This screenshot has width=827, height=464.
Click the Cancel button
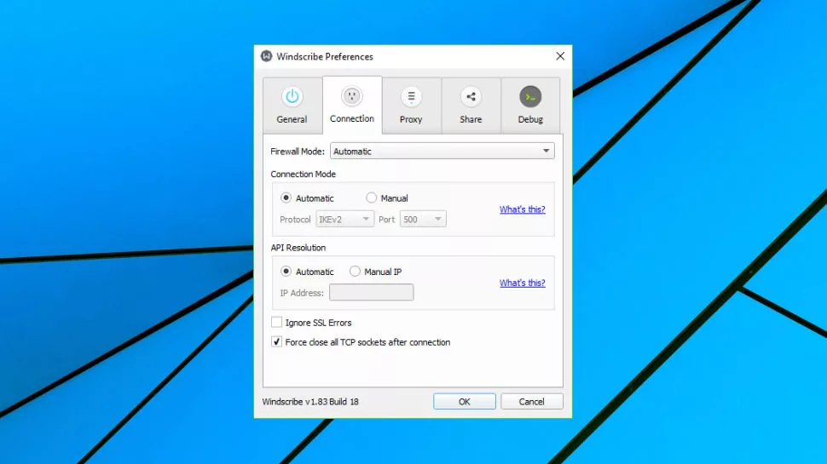tap(532, 401)
